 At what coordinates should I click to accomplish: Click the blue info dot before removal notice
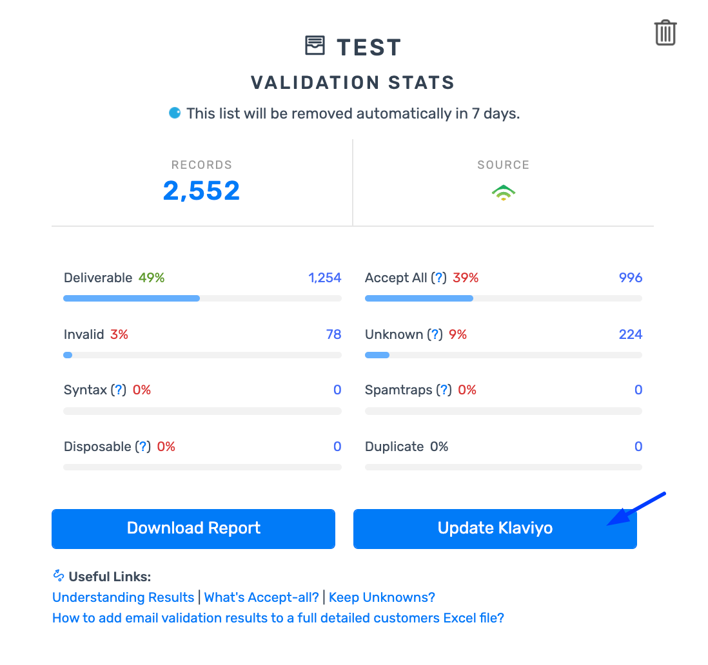[175, 113]
